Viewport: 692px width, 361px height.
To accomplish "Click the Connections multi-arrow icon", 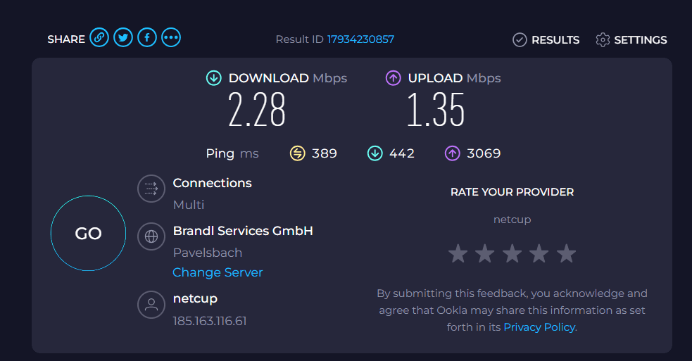I will 151,189.
